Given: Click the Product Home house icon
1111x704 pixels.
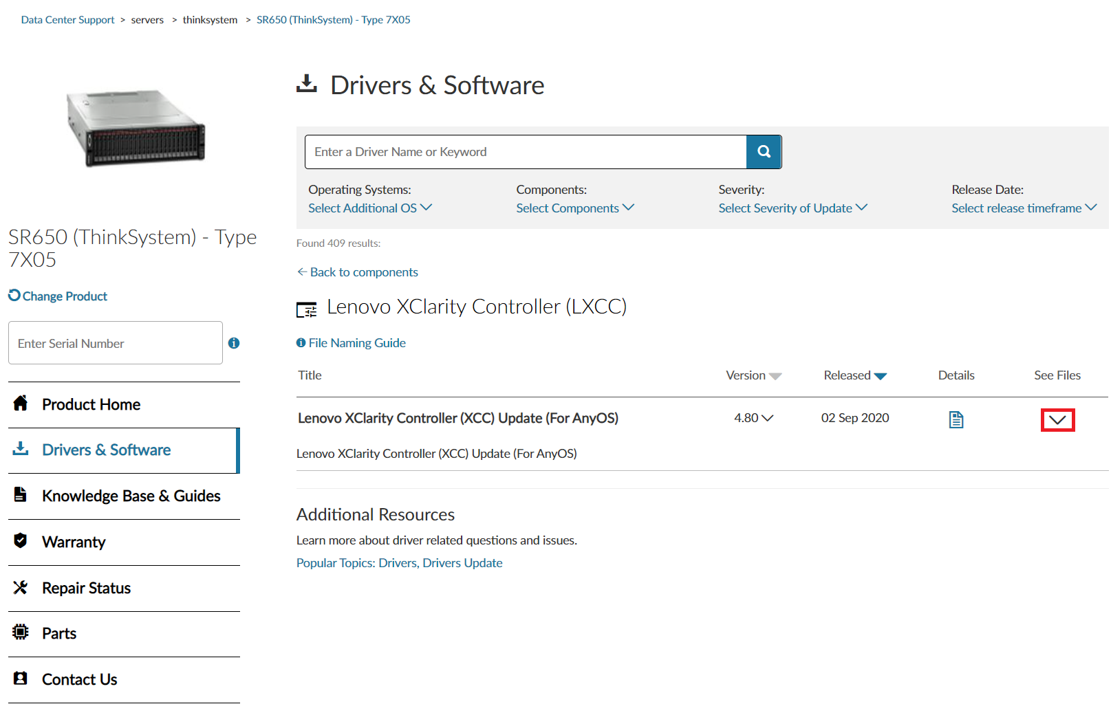Looking at the screenshot, I should pyautogui.click(x=21, y=403).
